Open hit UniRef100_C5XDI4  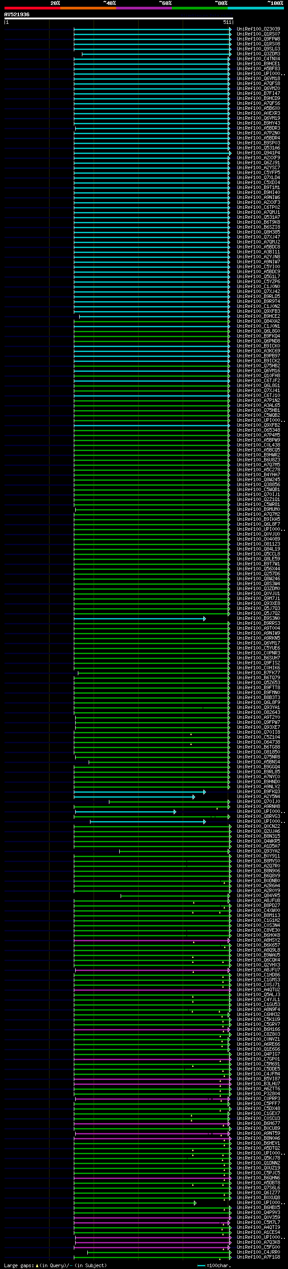258,182
